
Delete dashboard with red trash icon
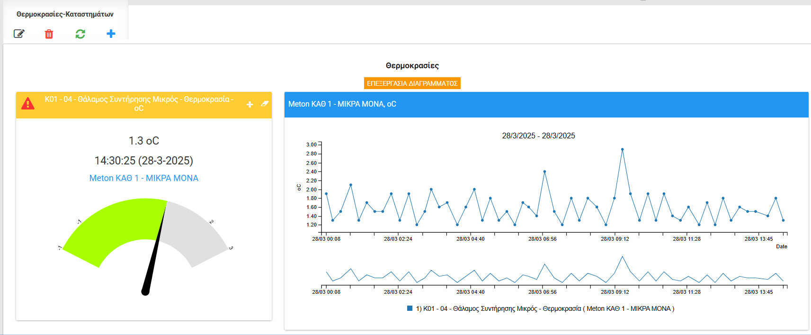point(49,34)
